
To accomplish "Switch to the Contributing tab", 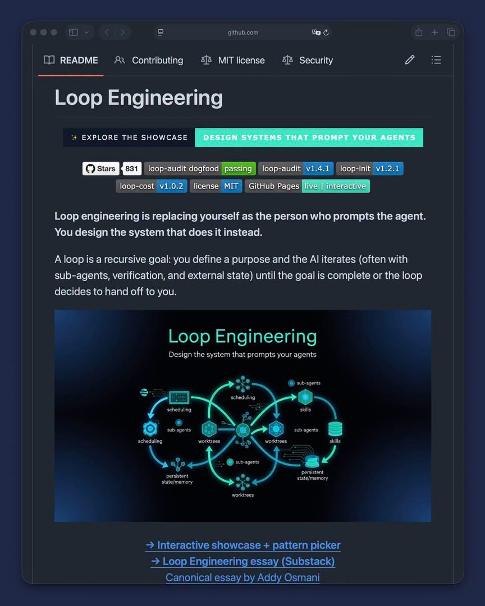I will pos(149,60).
